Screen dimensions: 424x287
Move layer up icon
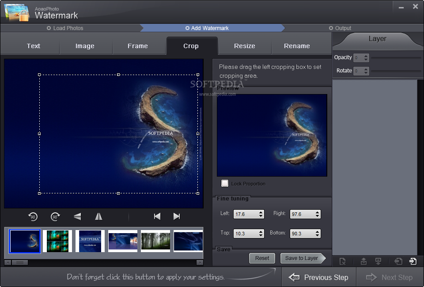[363, 261]
